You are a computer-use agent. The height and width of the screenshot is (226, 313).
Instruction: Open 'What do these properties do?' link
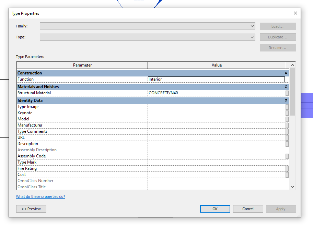pyautogui.click(x=40, y=197)
